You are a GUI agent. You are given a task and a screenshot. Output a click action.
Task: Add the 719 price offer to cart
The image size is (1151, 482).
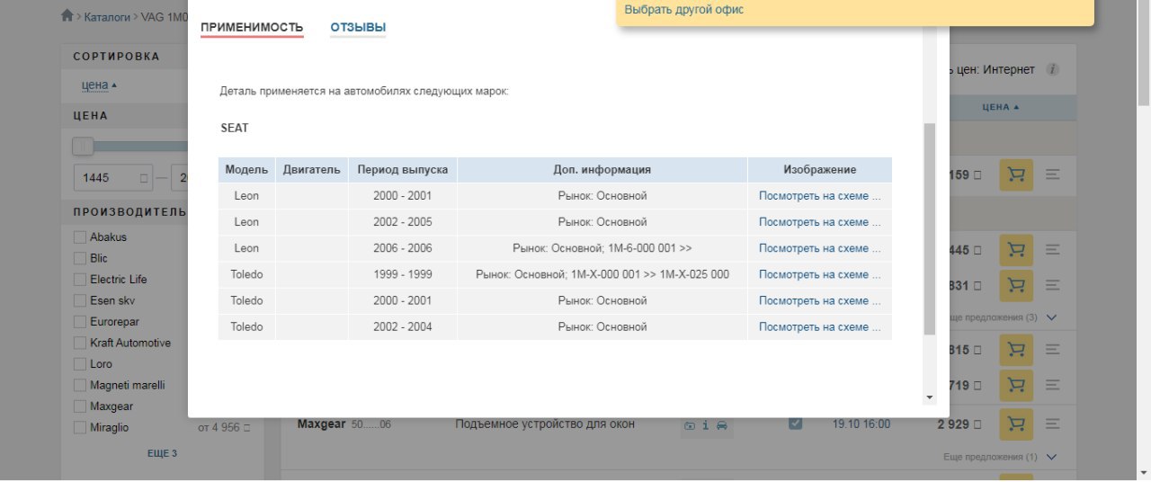[x=1016, y=385]
